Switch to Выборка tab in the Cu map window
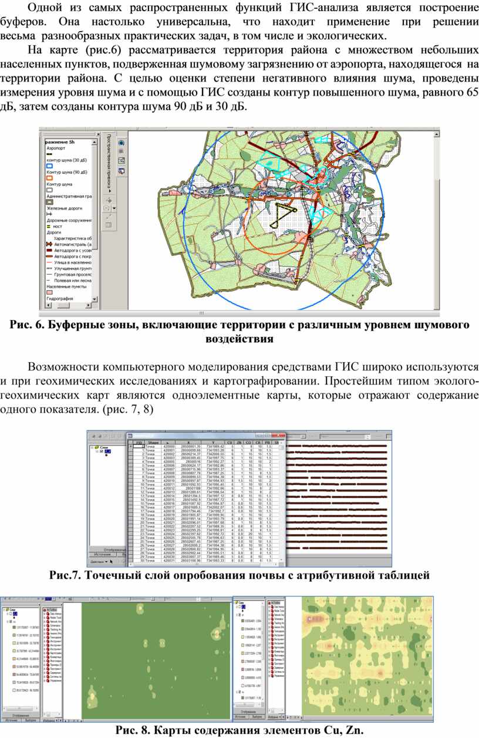Viewport: 479px width, 738px height. pos(31,720)
